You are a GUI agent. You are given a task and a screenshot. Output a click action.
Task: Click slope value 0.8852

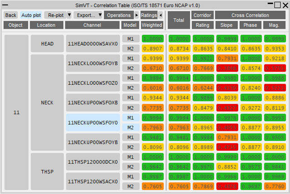(x=227, y=167)
